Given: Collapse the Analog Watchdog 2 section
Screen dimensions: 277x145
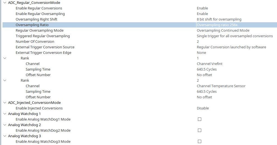Looking at the screenshot, I should [5, 125].
